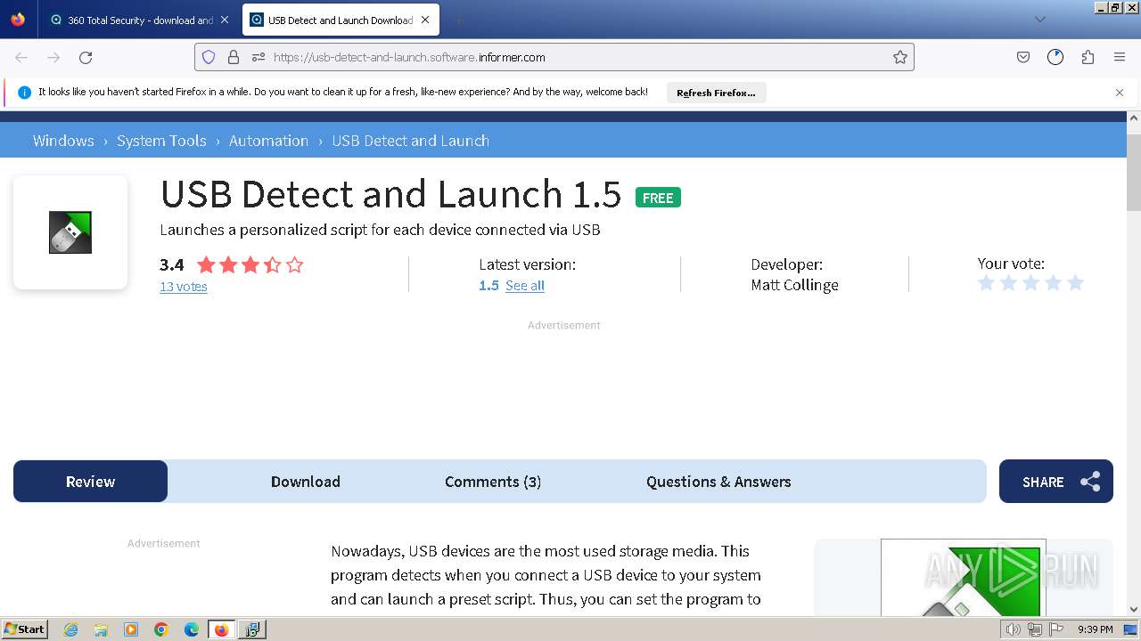Select the Review tab
The image size is (1141, 641).
[x=90, y=481]
